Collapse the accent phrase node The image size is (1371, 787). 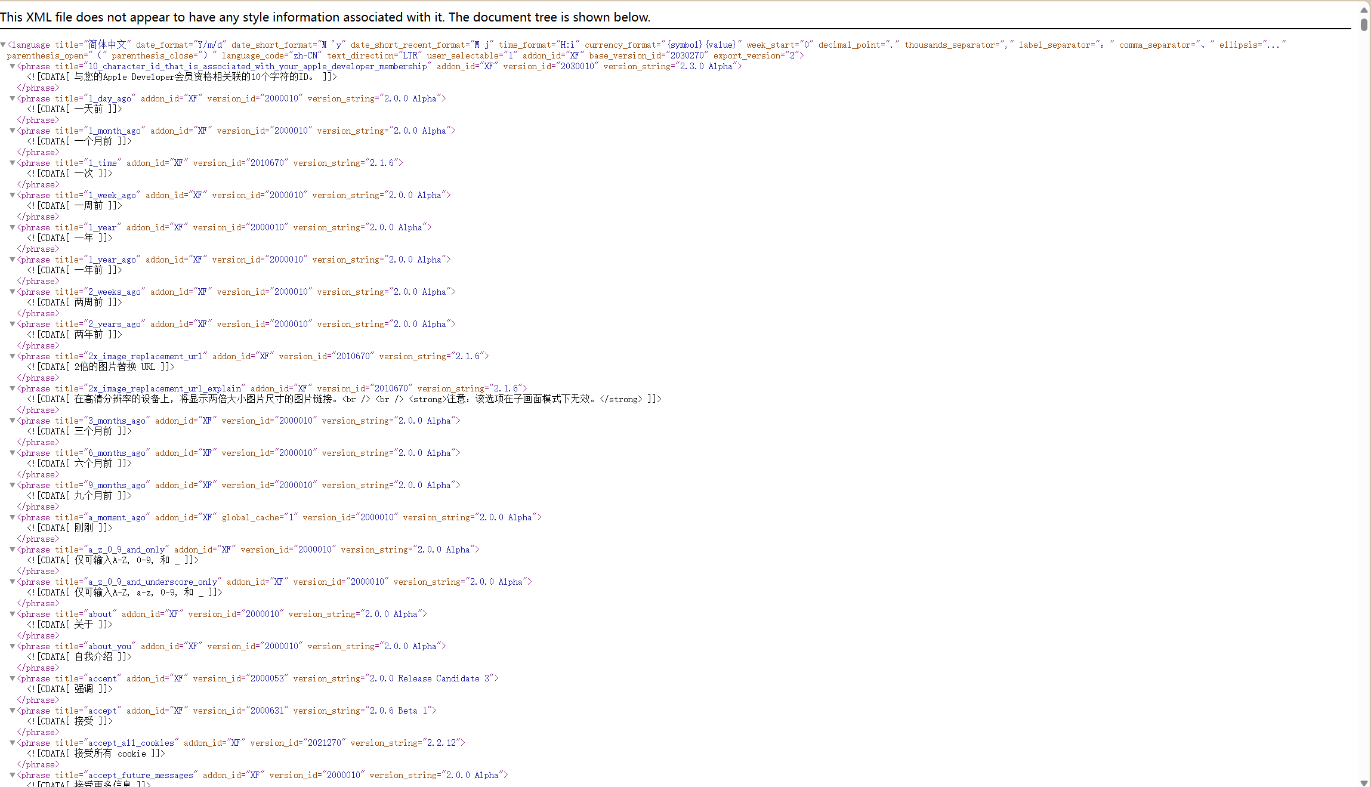(12, 678)
